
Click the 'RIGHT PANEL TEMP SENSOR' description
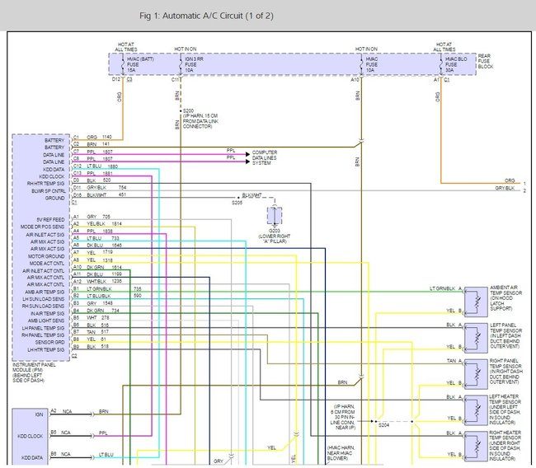pos(506,372)
